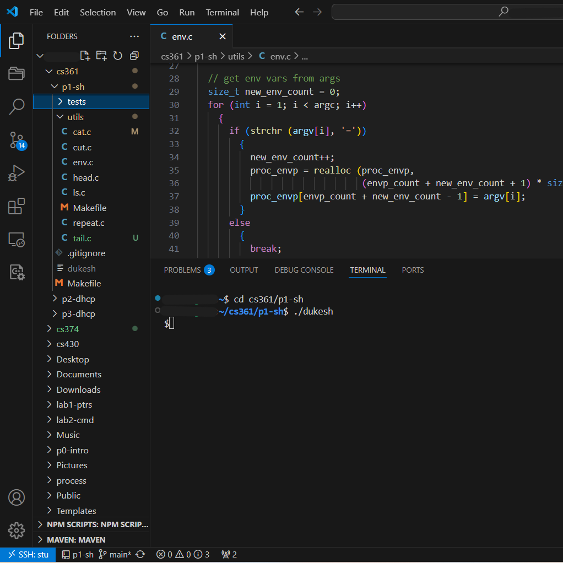Open the Manage gear menu

coord(16,530)
